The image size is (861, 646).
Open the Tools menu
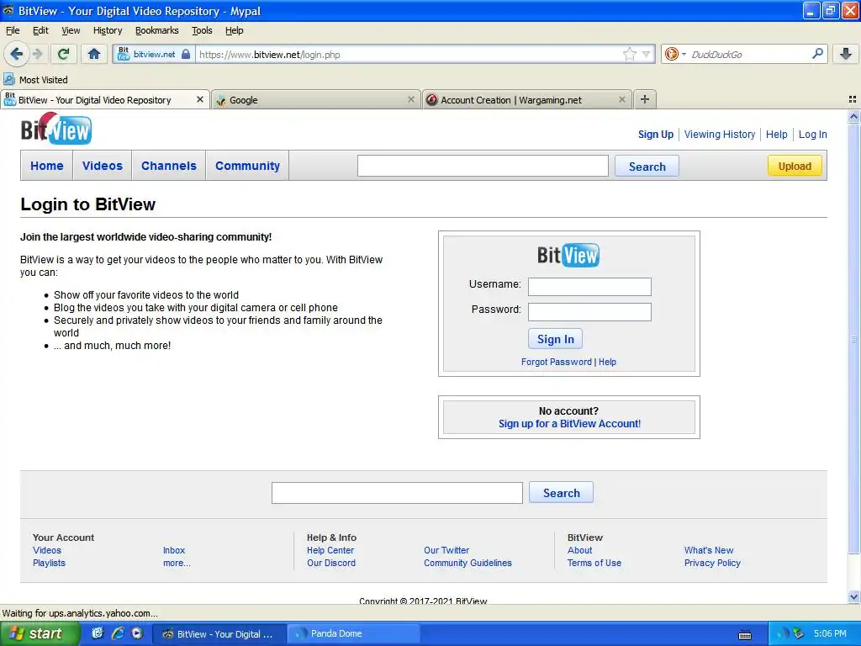(x=202, y=30)
